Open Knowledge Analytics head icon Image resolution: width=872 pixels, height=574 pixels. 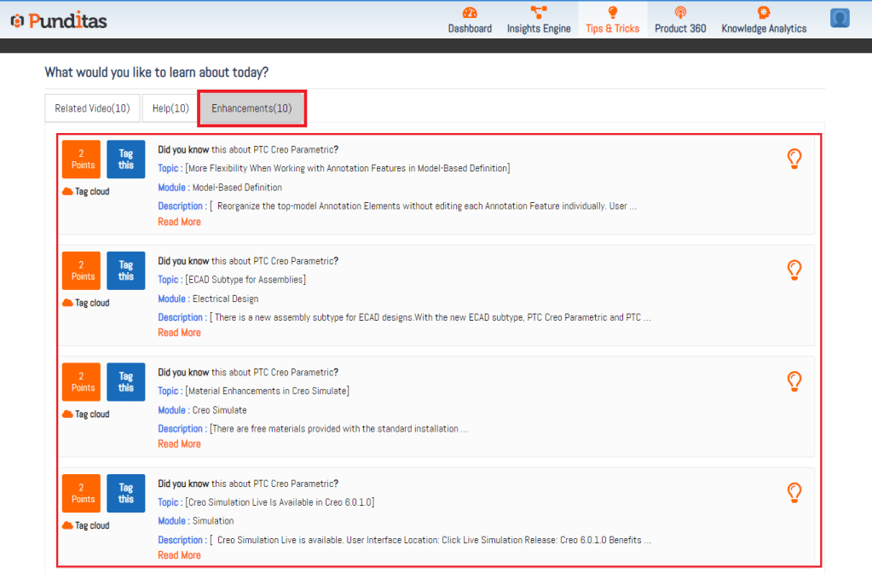coord(764,13)
